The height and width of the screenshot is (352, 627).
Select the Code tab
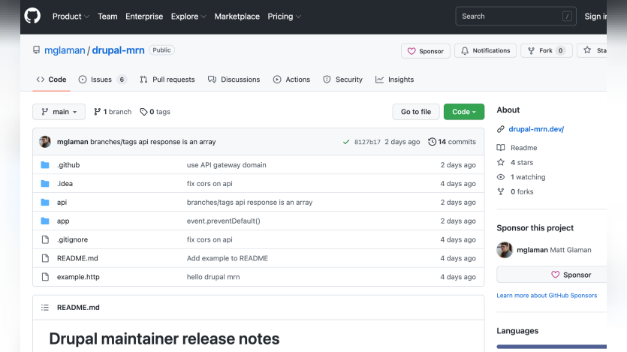51,80
